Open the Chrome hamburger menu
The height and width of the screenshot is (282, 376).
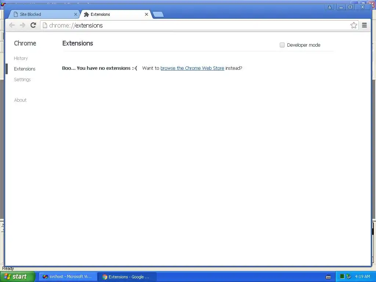(x=364, y=25)
